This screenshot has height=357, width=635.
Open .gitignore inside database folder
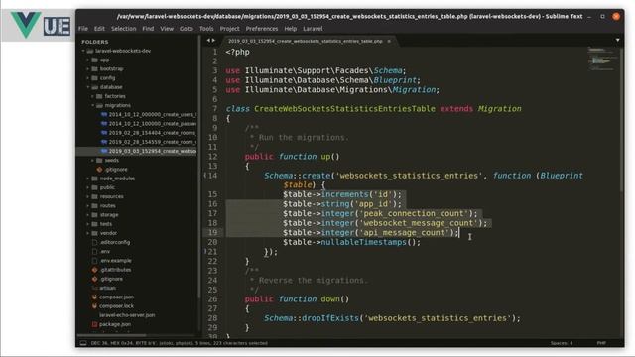click(x=116, y=170)
